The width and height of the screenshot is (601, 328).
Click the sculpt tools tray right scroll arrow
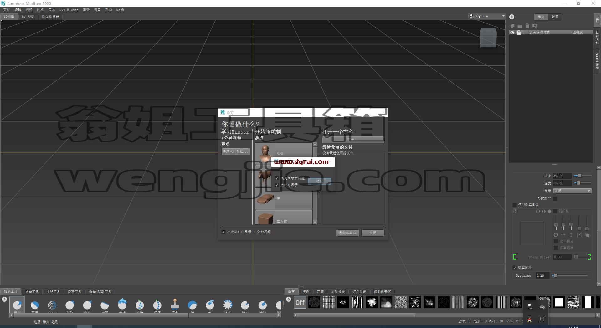point(279,315)
